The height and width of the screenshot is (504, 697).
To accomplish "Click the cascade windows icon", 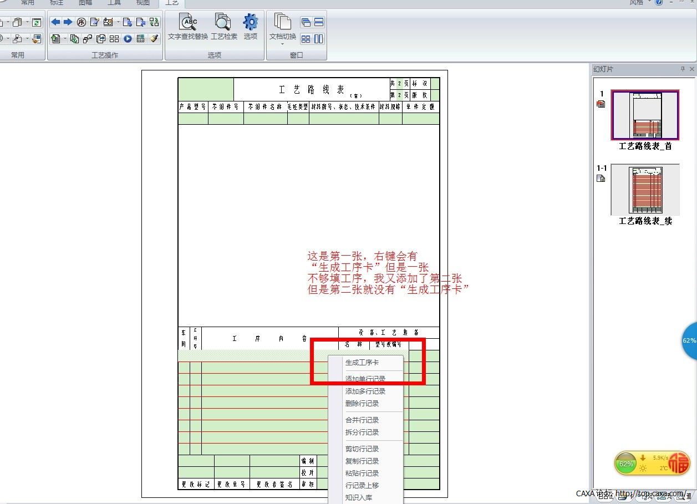I will pos(306,22).
